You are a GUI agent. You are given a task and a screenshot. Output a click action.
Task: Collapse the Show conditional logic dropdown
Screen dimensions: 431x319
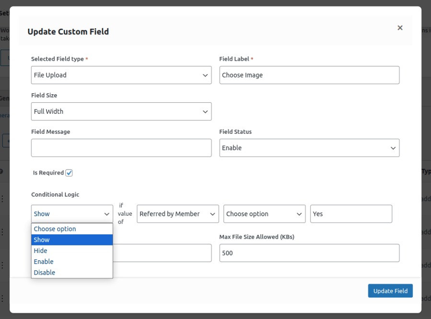(x=72, y=214)
